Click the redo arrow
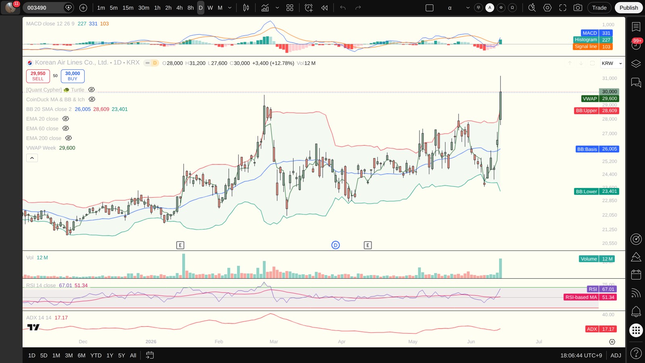 pos(358,8)
